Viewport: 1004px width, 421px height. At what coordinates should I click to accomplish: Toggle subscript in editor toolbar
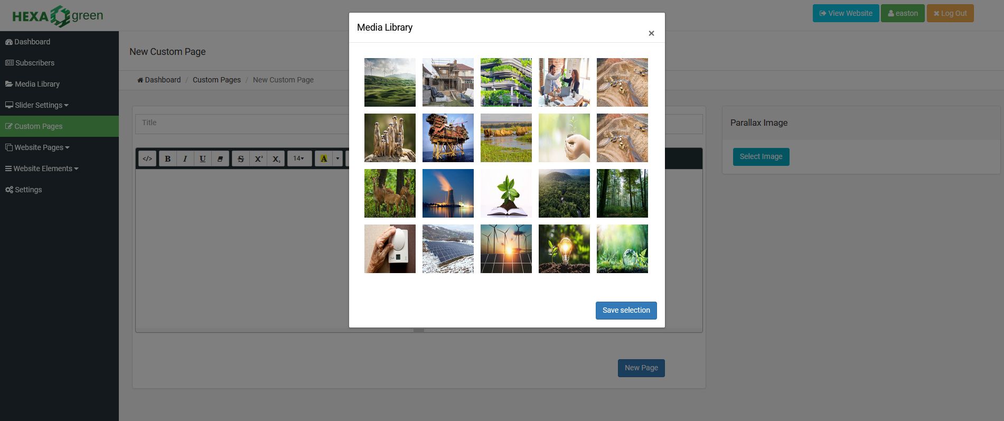coord(276,158)
